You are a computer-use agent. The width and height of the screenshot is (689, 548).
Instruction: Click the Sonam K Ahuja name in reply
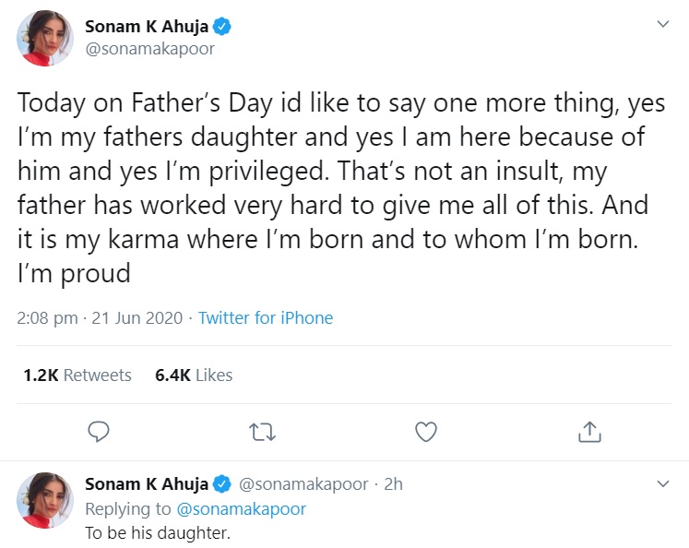146,484
